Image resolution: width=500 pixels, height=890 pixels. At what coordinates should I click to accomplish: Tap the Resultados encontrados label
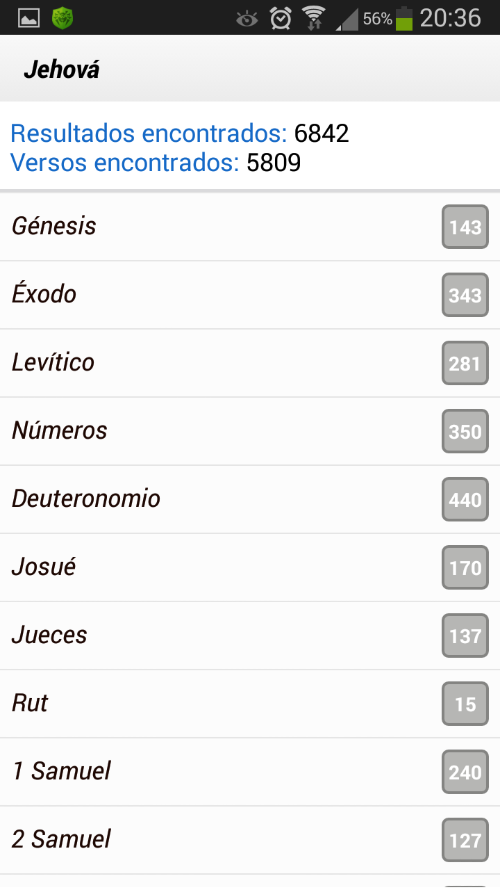tap(149, 133)
